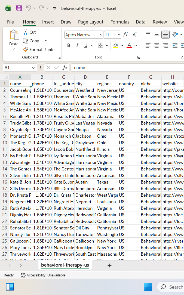Click the Increase Font Size icon
Screen dimensions: 184x295
(x=126, y=35)
